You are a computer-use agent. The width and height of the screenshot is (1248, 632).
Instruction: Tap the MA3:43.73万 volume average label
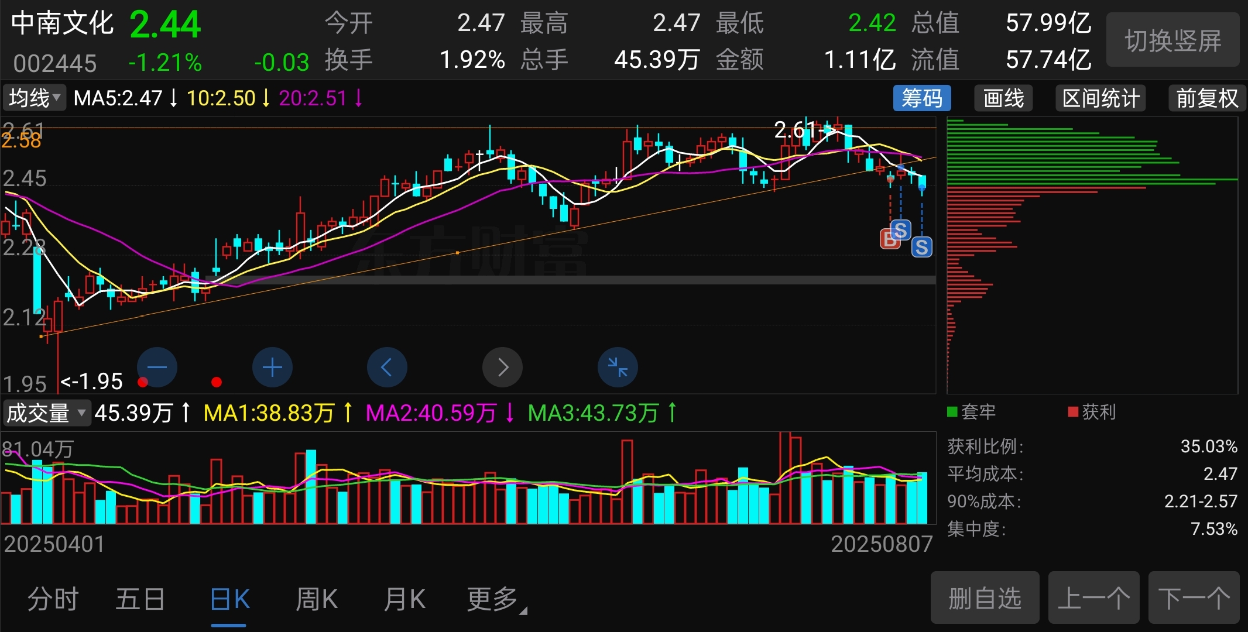(x=594, y=413)
